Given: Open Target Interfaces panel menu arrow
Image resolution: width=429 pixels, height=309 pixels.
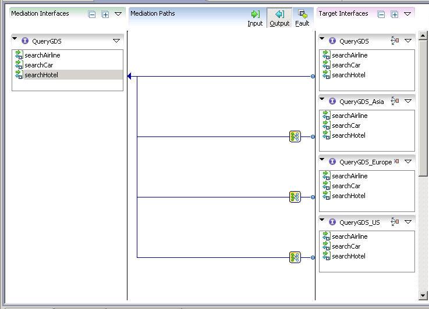Looking at the screenshot, I should [407, 14].
